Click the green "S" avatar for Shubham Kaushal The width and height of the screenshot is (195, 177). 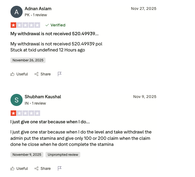pos(16,100)
